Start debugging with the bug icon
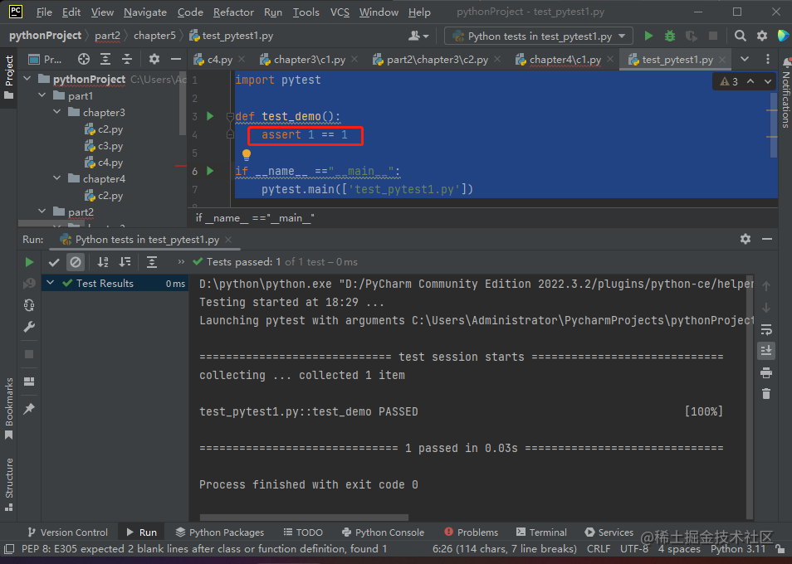Image resolution: width=792 pixels, height=564 pixels. [670, 36]
